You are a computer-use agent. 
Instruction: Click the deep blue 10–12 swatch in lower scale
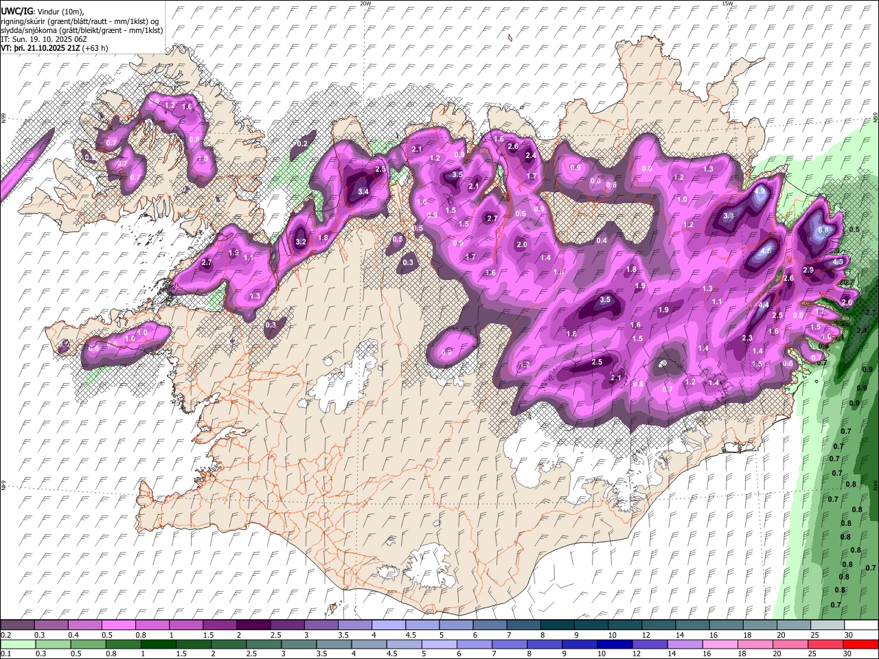tap(615, 644)
